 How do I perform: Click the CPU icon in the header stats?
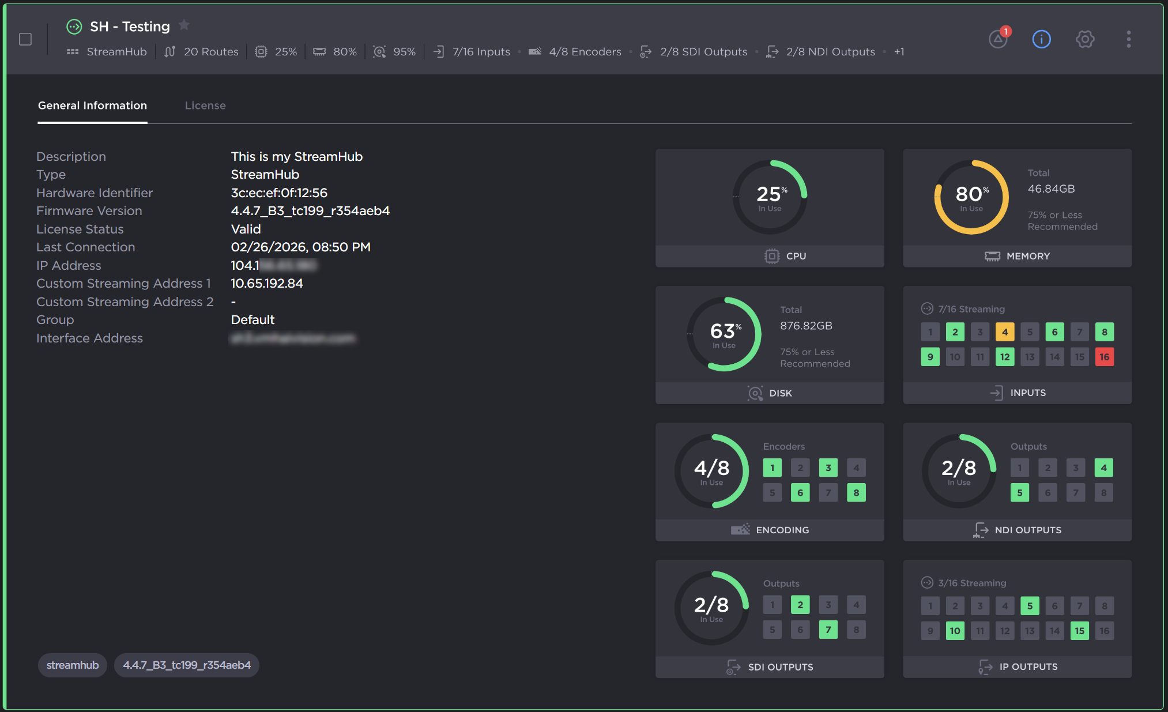click(x=261, y=51)
